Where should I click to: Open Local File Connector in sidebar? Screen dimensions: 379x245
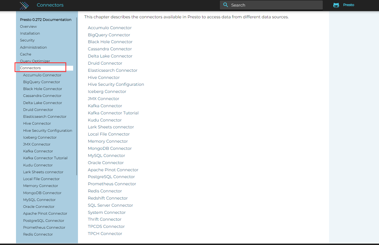[x=41, y=179]
